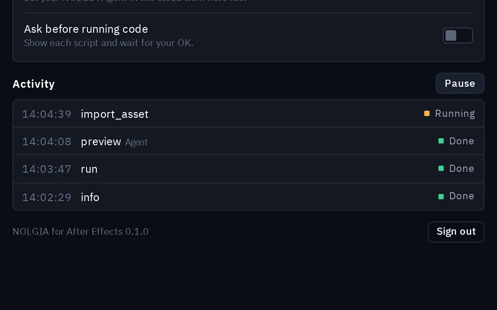This screenshot has width=497, height=310.
Task: Select the import_asset activity row
Action: click(x=248, y=113)
